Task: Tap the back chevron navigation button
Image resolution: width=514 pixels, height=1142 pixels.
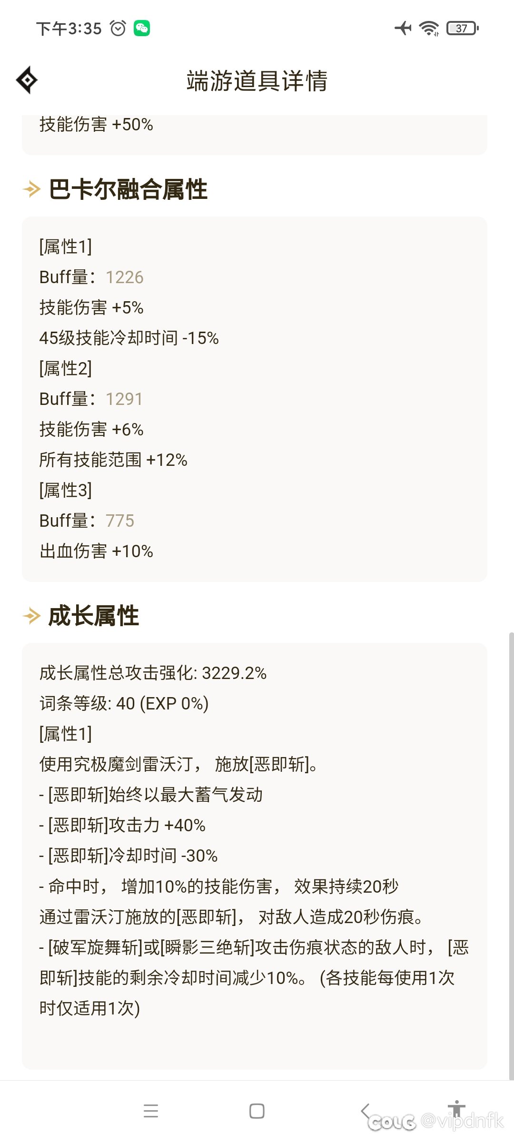Action: (x=365, y=1111)
